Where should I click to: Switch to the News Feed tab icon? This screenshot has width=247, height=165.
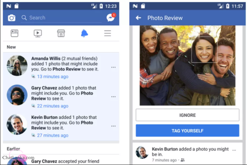coord(15,33)
